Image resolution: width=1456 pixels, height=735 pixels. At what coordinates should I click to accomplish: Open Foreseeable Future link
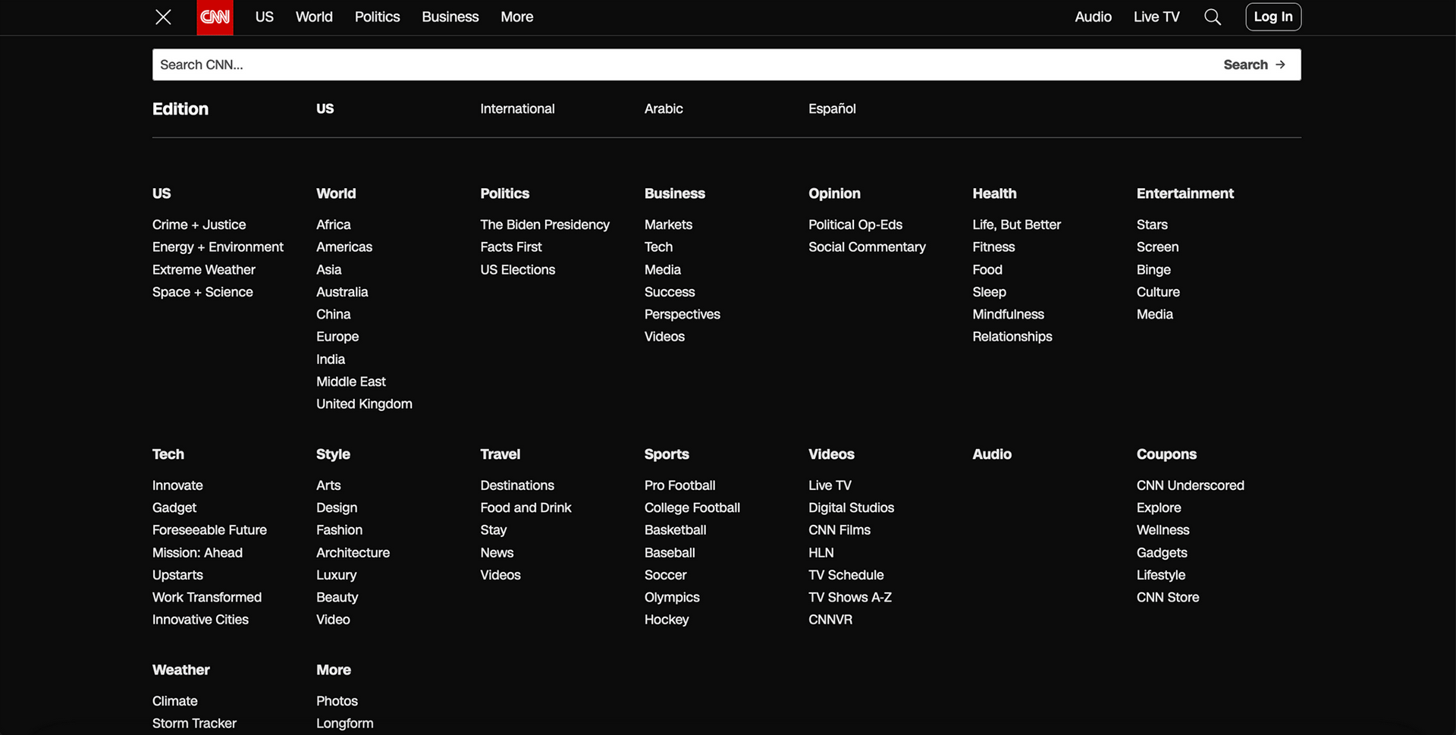click(x=209, y=530)
